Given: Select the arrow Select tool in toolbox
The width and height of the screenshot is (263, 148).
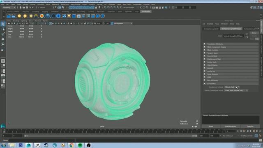Looking at the screenshot, I should (x=3, y=24).
